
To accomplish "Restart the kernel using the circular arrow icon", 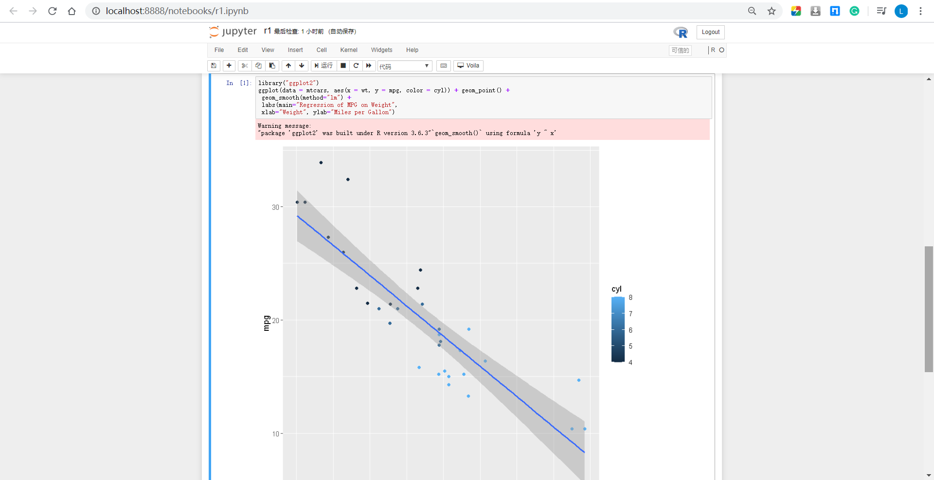I will [356, 66].
